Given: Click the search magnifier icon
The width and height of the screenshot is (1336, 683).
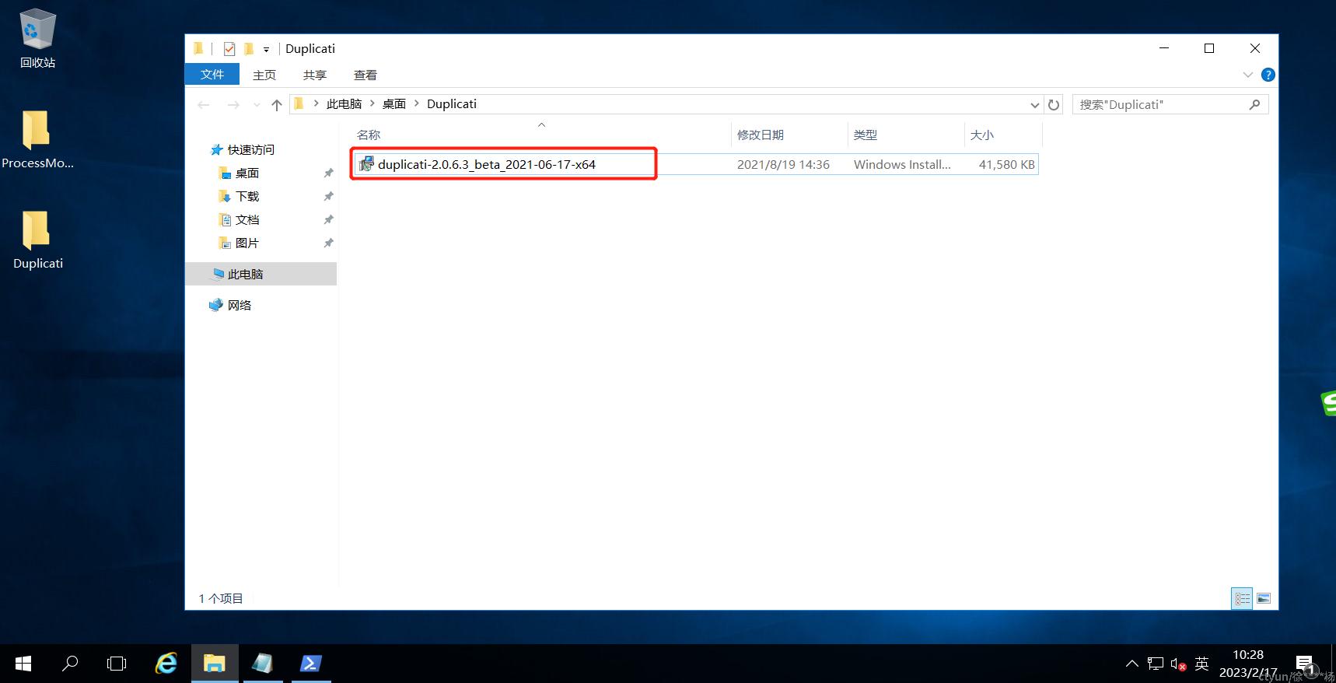Looking at the screenshot, I should [1254, 104].
